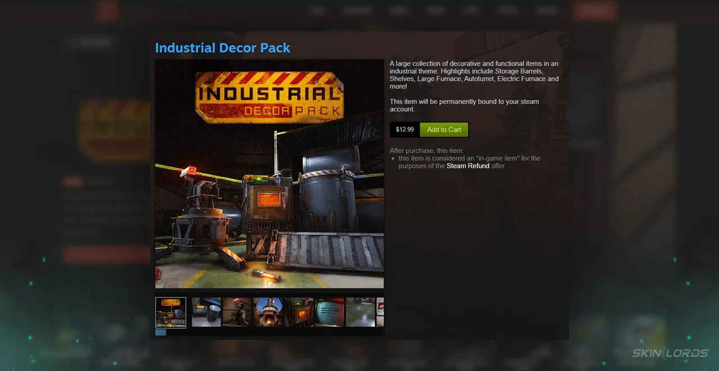
Task: Open the Steam Refund link
Action: [468, 166]
